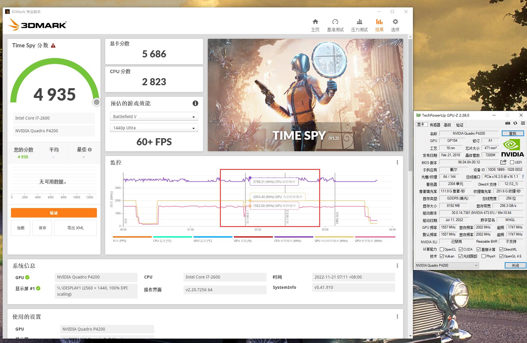Open the 使用的设置 panel three-dot menu
The image size is (527, 343).
[397, 317]
